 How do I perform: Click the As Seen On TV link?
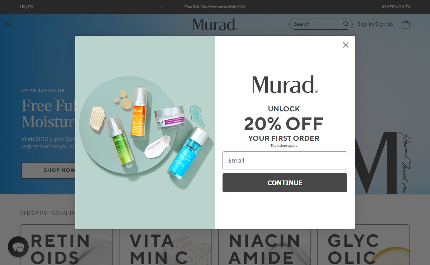(x=396, y=7)
